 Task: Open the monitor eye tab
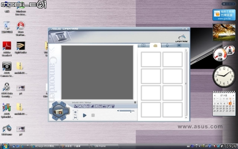pos(179,45)
